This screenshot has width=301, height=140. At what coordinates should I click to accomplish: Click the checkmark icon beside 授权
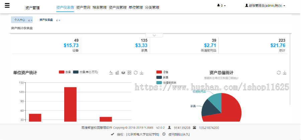113,134
